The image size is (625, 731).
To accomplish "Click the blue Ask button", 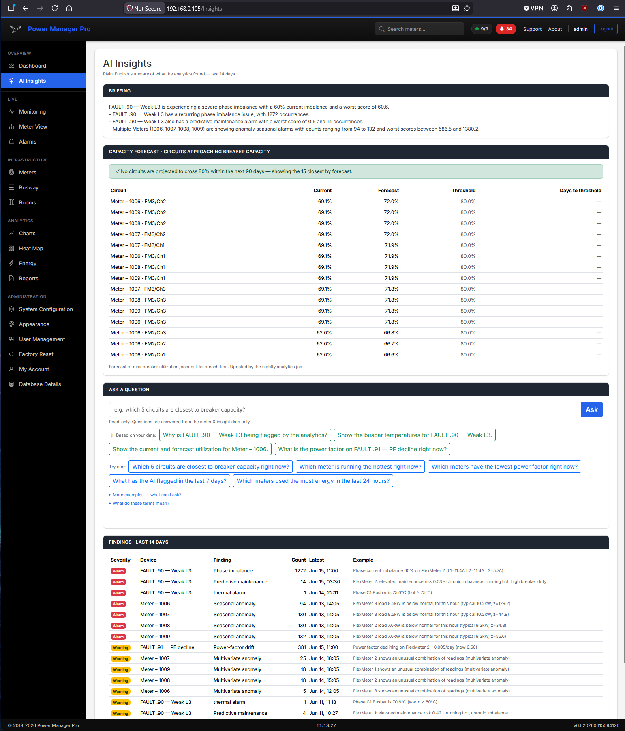I will click(591, 409).
